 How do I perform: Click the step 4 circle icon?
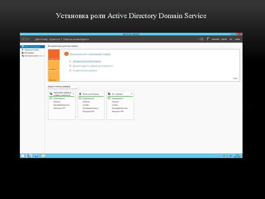point(70,70)
